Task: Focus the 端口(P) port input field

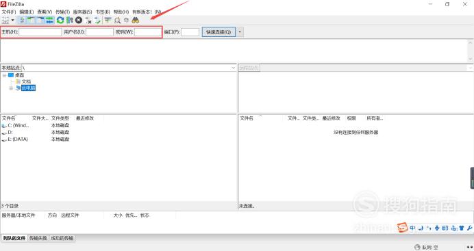Action: pos(190,32)
